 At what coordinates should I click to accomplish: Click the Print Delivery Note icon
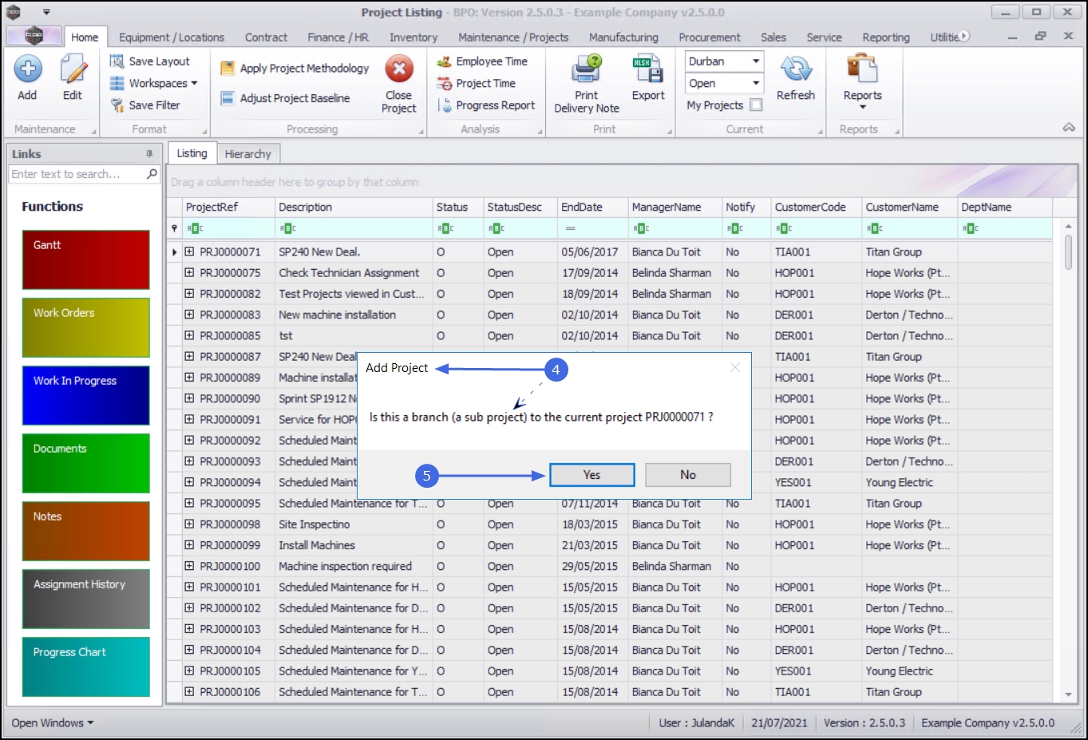(x=587, y=70)
